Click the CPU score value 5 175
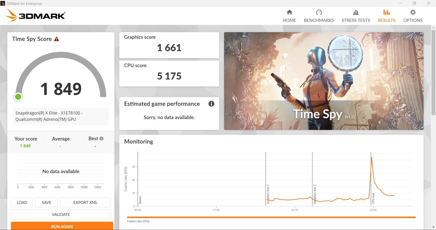The image size is (436, 230). pyautogui.click(x=169, y=76)
